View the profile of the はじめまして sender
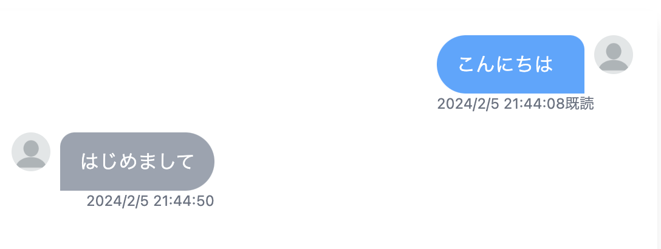This screenshot has width=661, height=249. point(31,152)
